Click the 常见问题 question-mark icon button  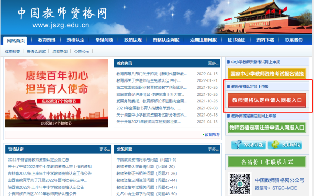tap(248, 145)
